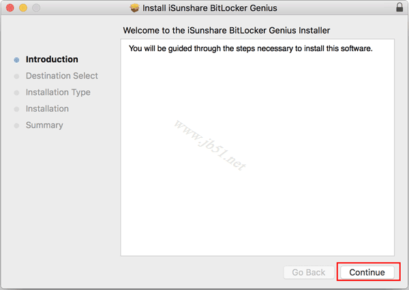Click the gray bullet beside Installation Type
The image size is (409, 290).
[16, 93]
